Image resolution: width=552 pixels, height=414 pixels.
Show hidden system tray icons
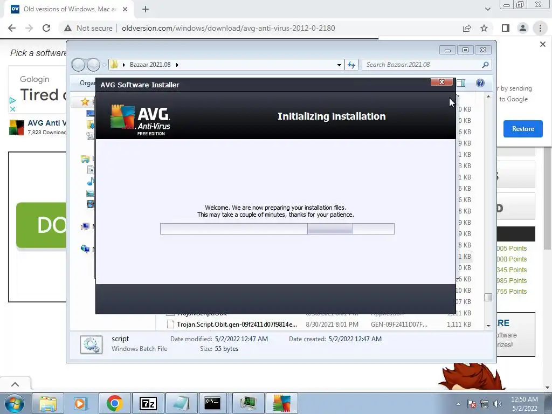click(458, 404)
